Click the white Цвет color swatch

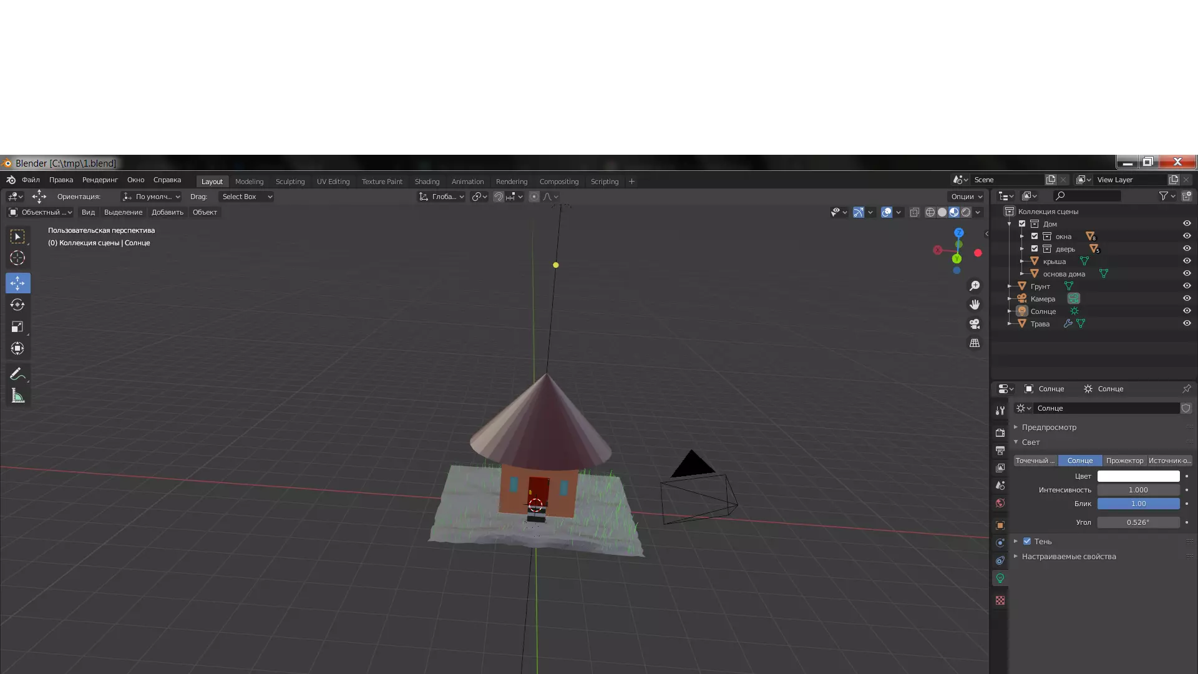tap(1138, 476)
